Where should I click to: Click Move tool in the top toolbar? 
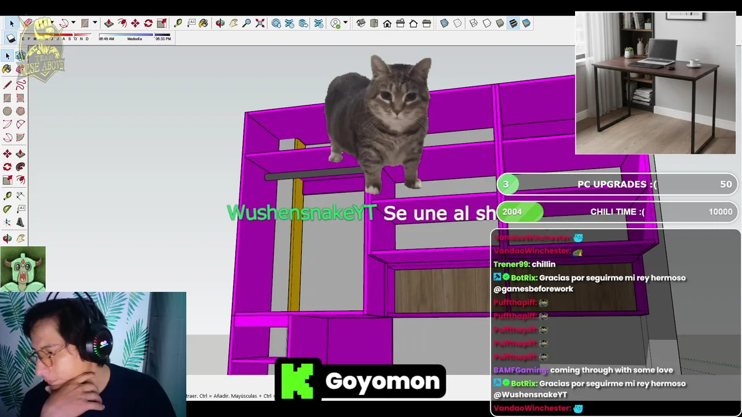pyautogui.click(x=135, y=23)
